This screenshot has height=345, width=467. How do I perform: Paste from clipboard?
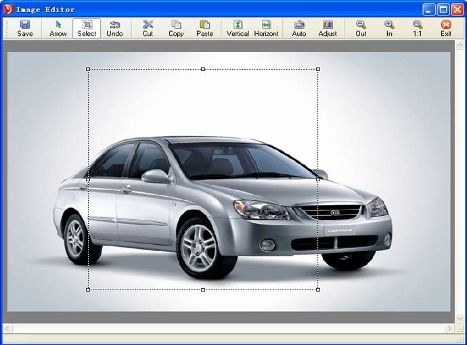[204, 28]
